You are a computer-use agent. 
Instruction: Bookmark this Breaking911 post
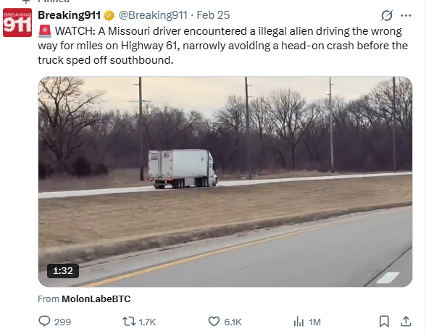tap(384, 322)
